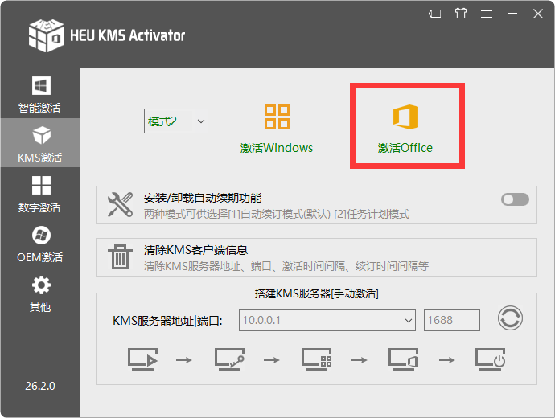Click the 激活Windows button
Screen dimensions: 555x418
click(277, 129)
